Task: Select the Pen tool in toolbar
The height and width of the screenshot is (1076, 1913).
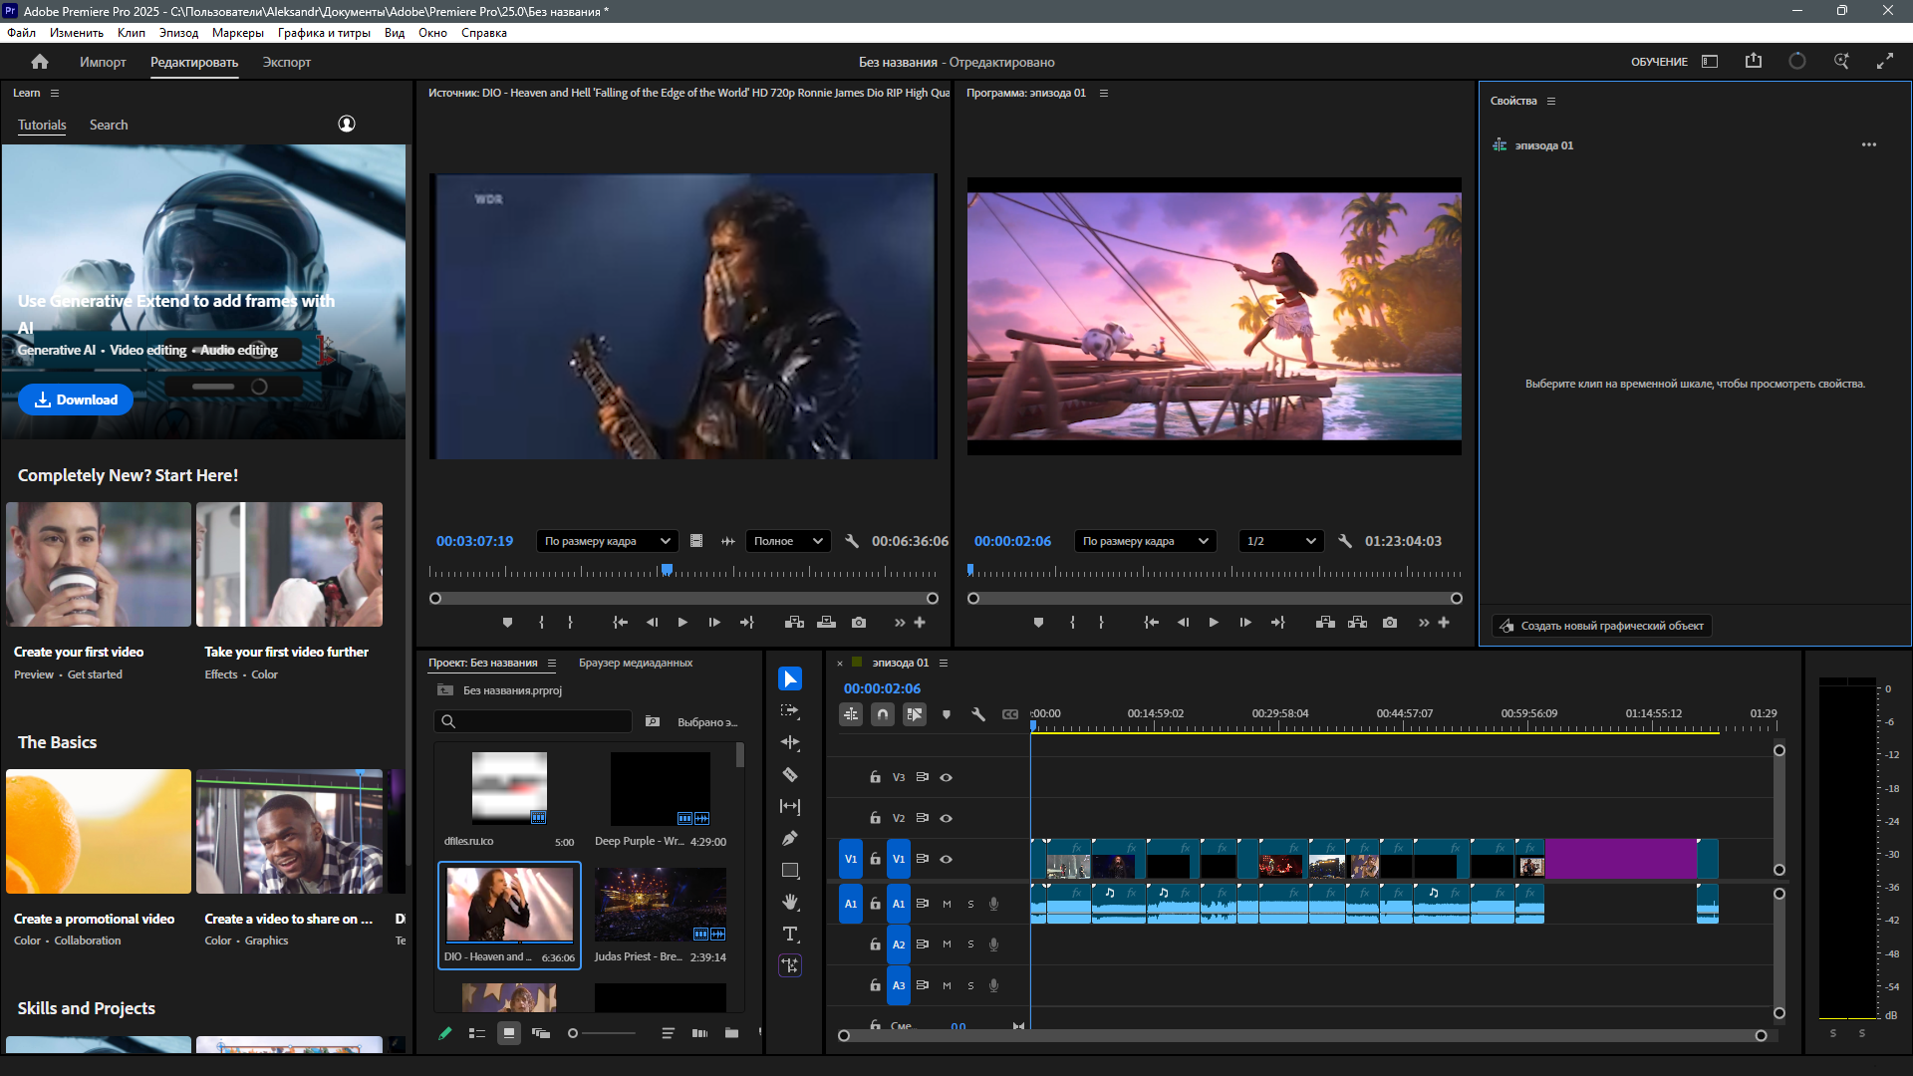Action: click(790, 839)
